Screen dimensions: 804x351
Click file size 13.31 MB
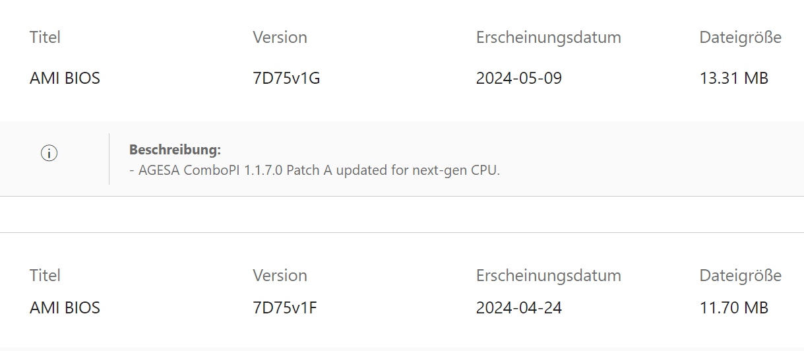[734, 79]
